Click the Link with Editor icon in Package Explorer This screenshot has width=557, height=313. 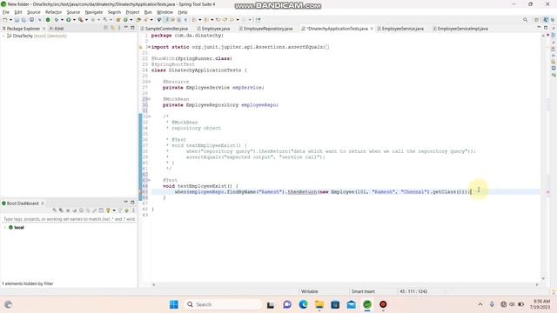(112, 28)
